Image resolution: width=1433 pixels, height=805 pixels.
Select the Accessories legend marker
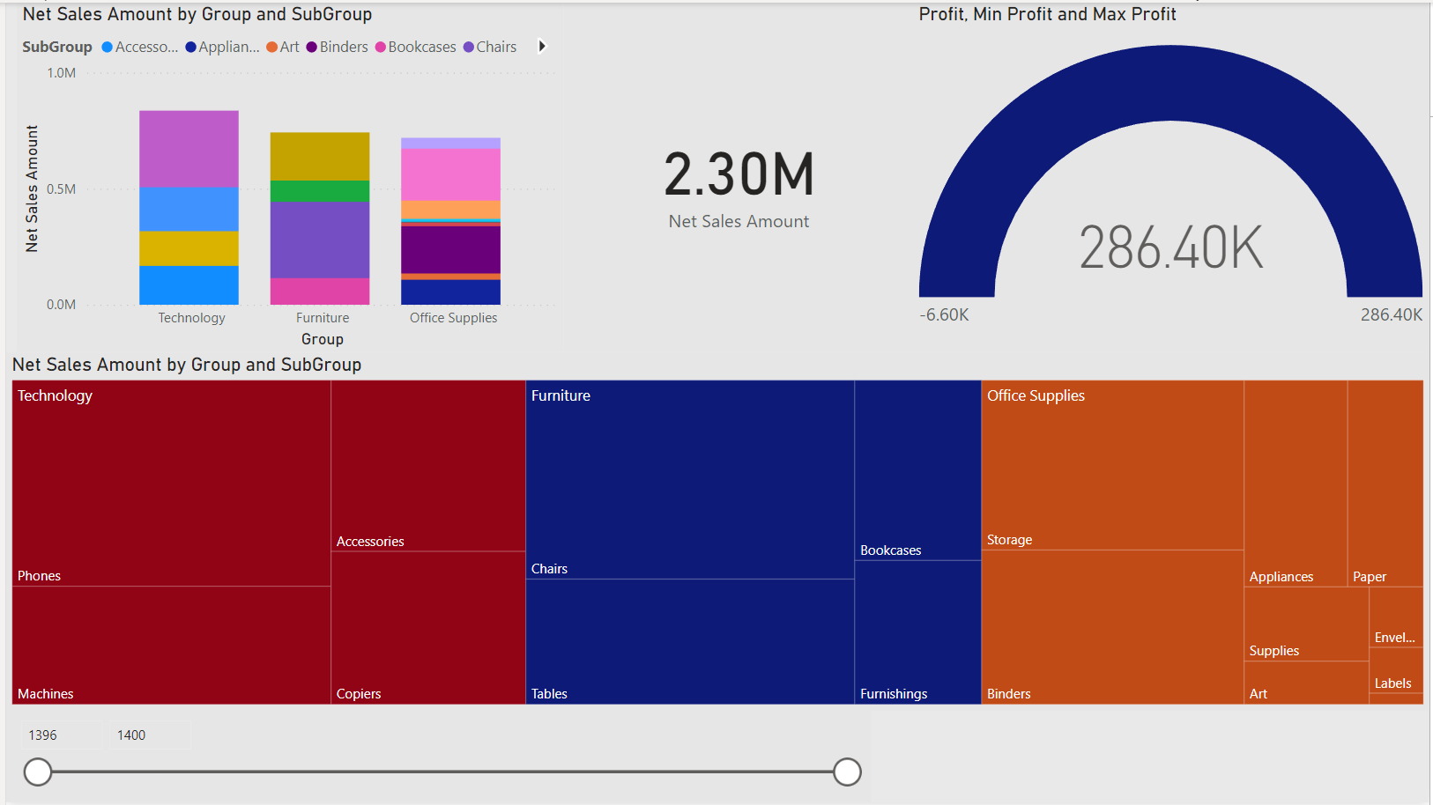[x=108, y=48]
